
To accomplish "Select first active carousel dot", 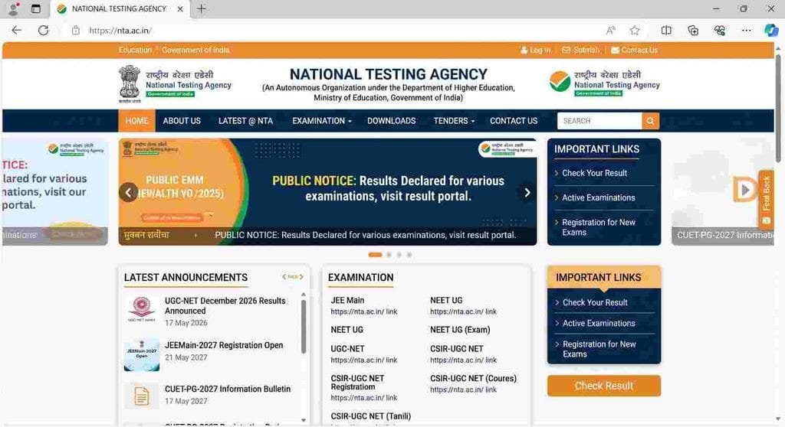I will point(375,255).
